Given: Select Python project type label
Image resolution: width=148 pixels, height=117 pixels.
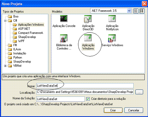Looking at the screenshot, I should pyautogui.click(x=18, y=58).
